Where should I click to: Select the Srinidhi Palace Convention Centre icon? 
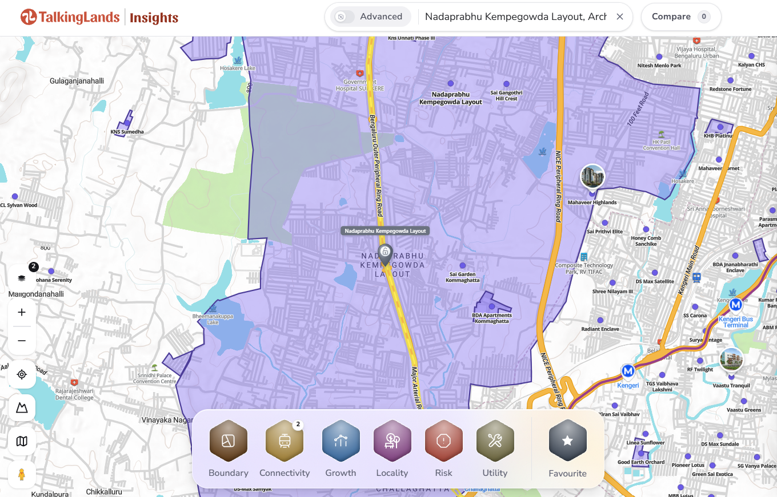[154, 367]
